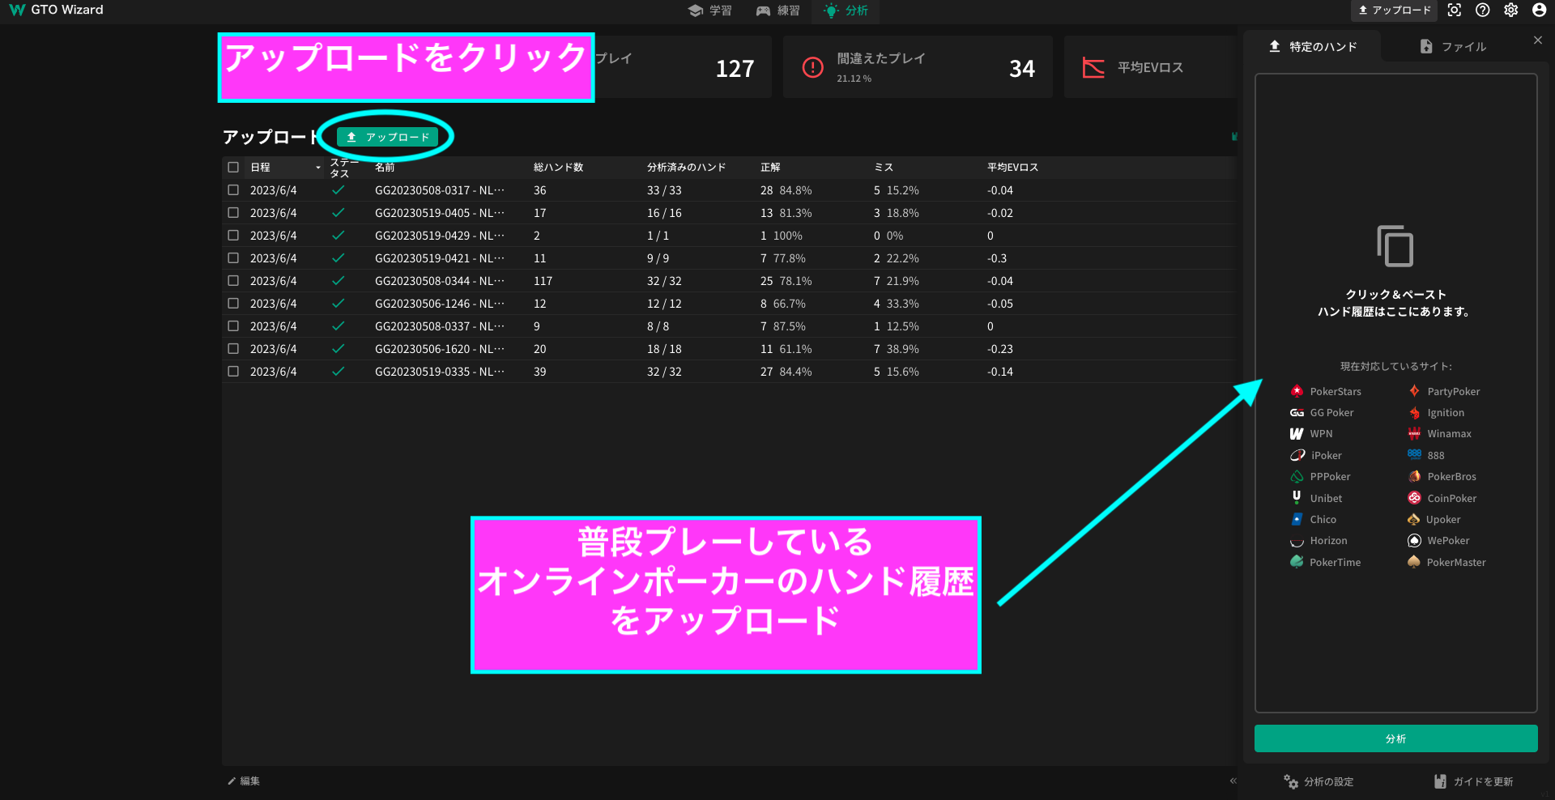Close the upload side panel
This screenshot has height=800, width=1555.
tap(1538, 40)
